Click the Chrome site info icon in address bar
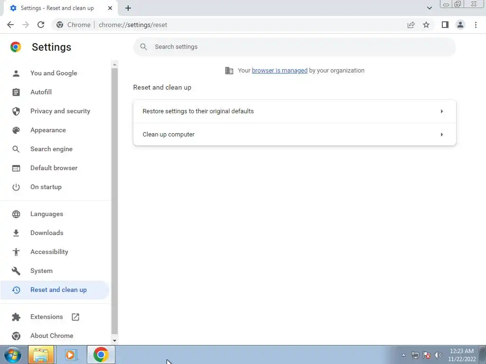The width and height of the screenshot is (486, 364). [x=60, y=25]
